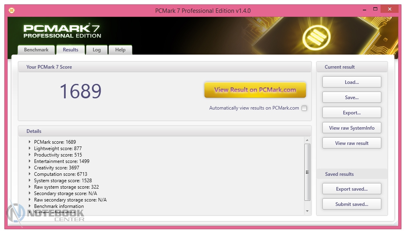Expand the Raw system storage score row

pos(30,187)
